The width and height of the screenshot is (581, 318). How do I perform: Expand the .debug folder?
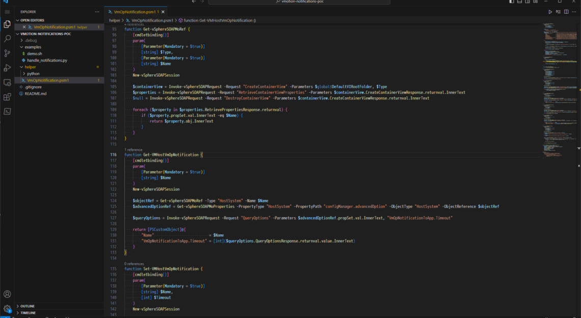(x=30, y=40)
